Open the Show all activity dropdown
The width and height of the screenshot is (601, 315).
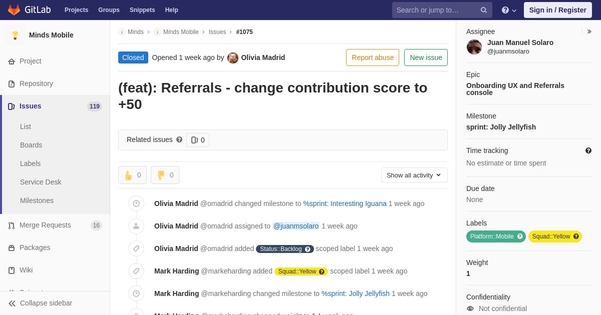414,175
